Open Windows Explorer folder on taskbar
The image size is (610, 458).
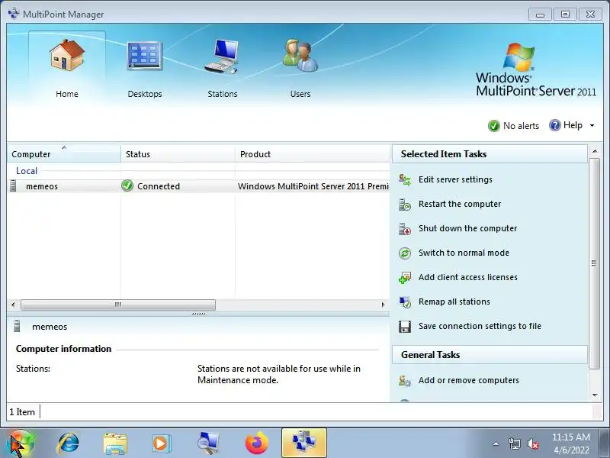tap(115, 444)
